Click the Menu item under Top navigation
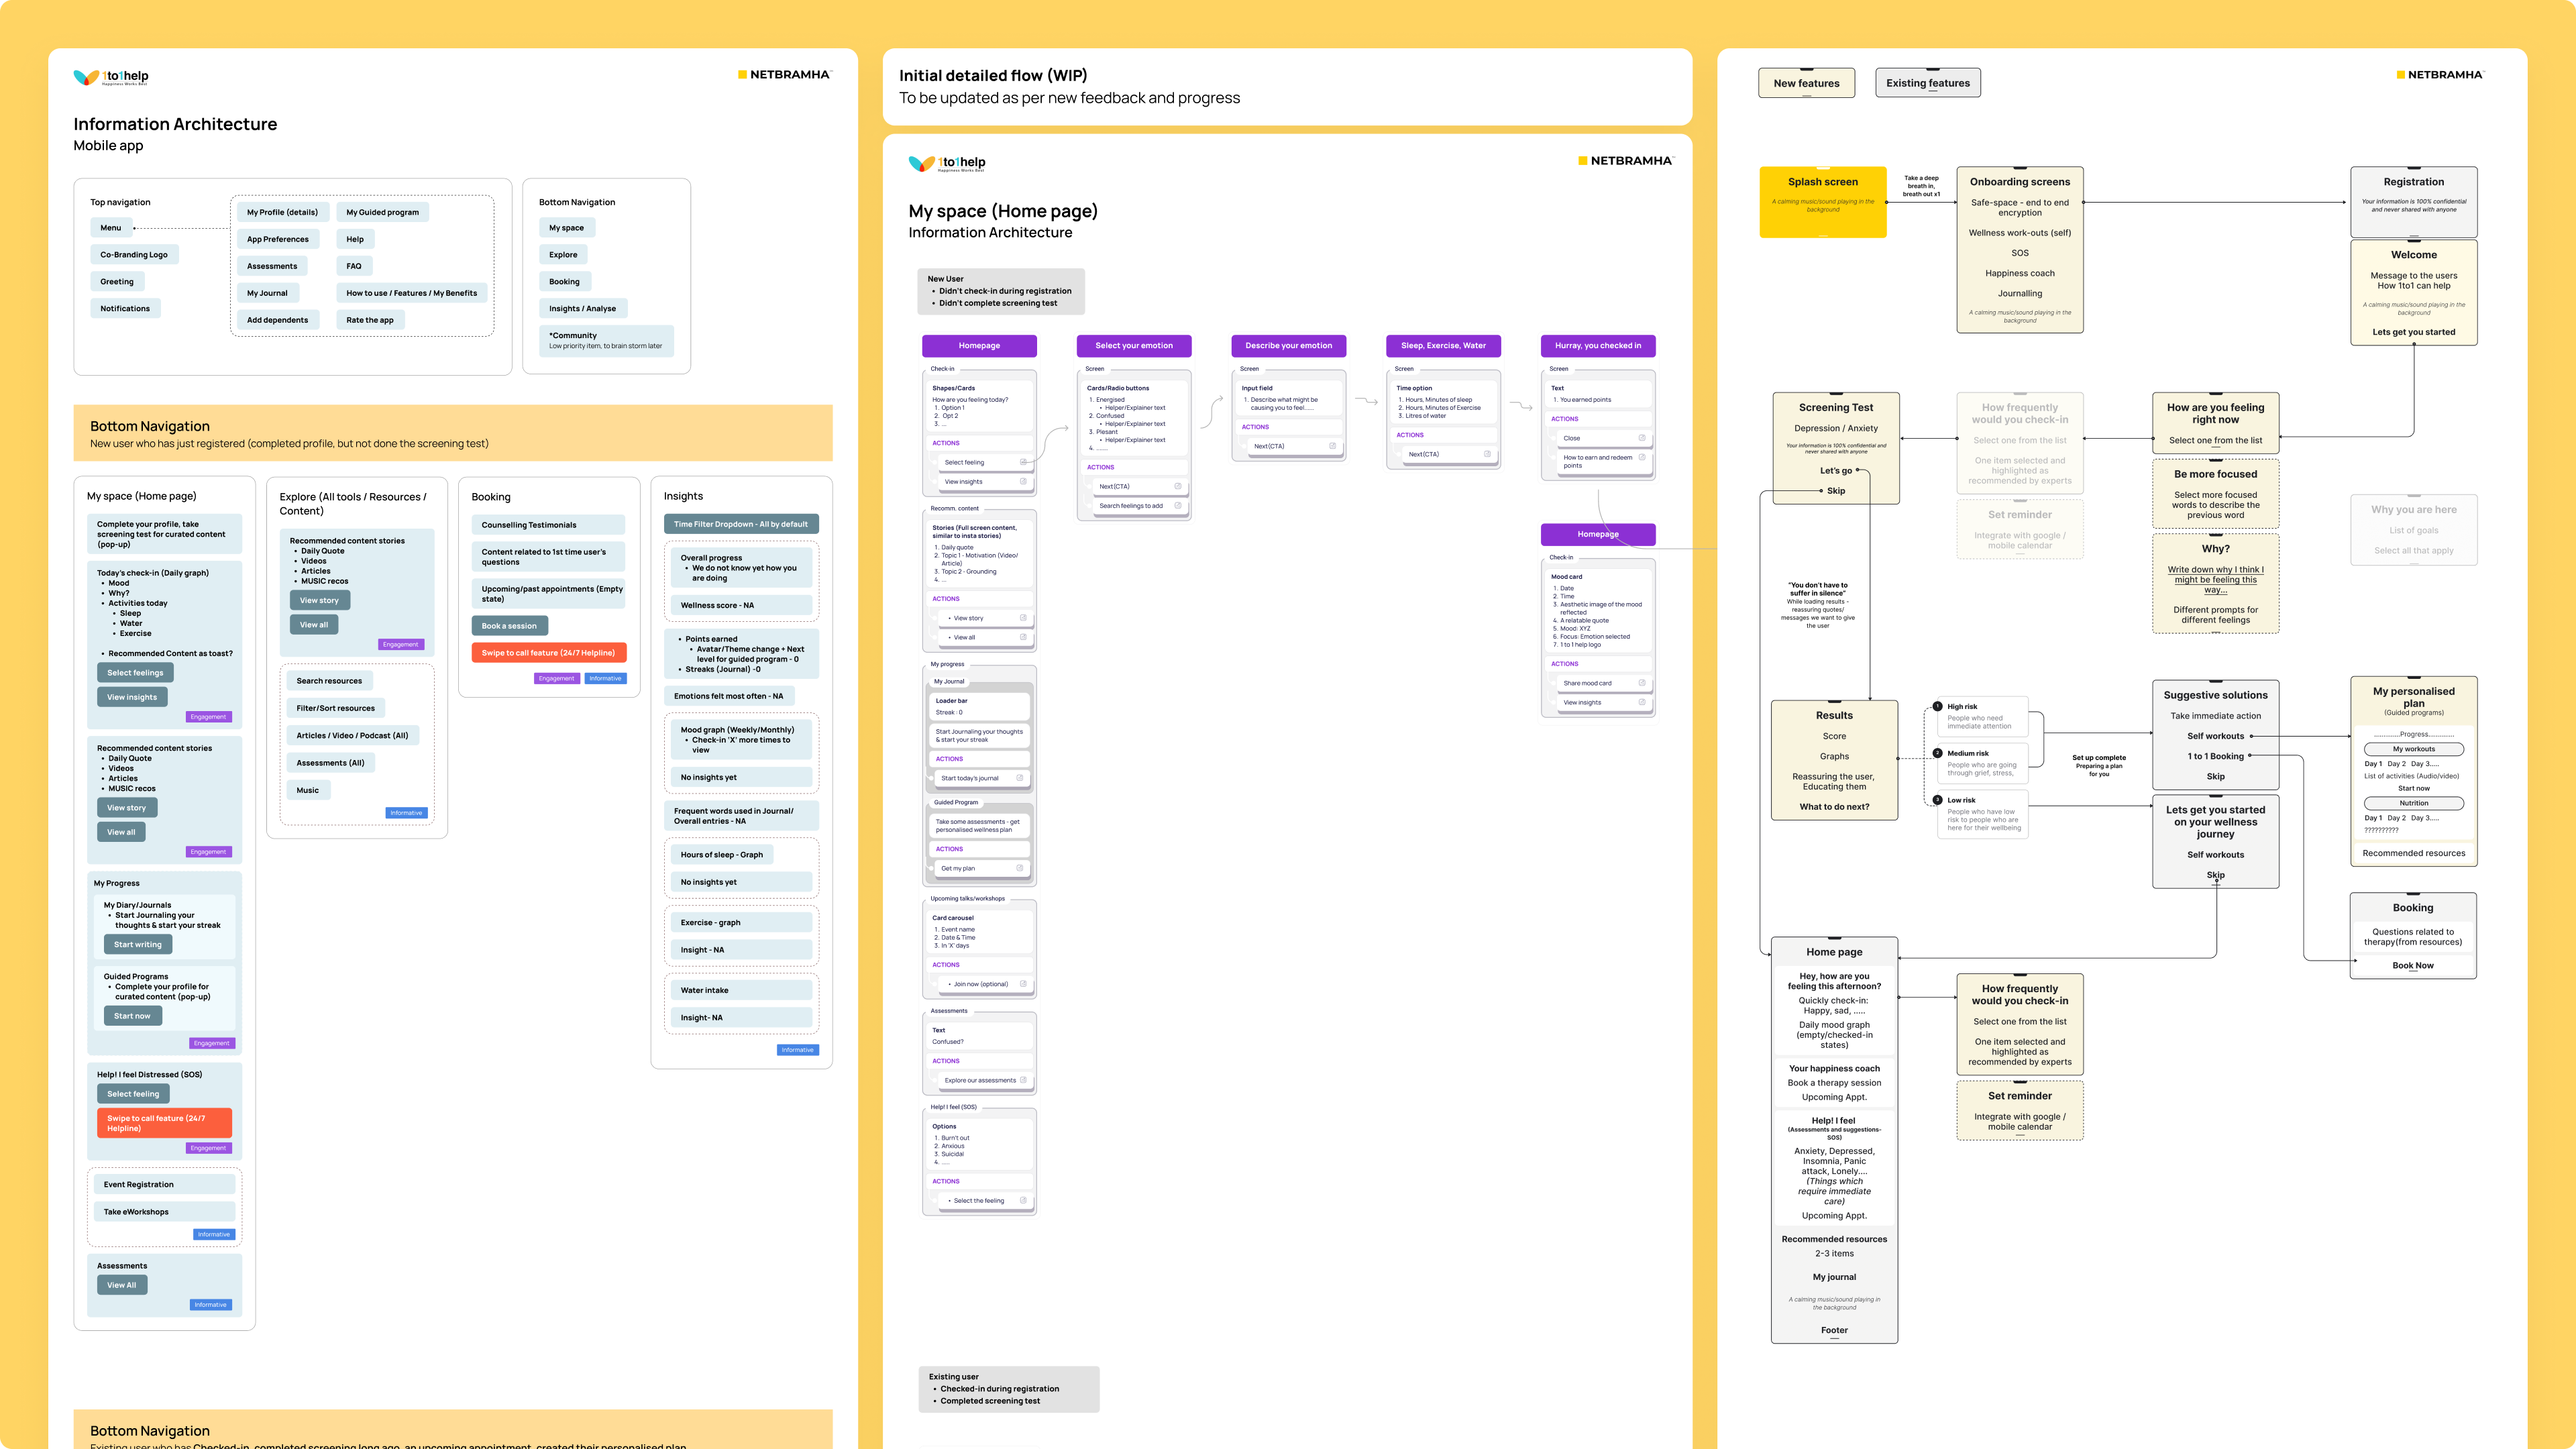Screen dimensions: 2576x1449 [110, 228]
